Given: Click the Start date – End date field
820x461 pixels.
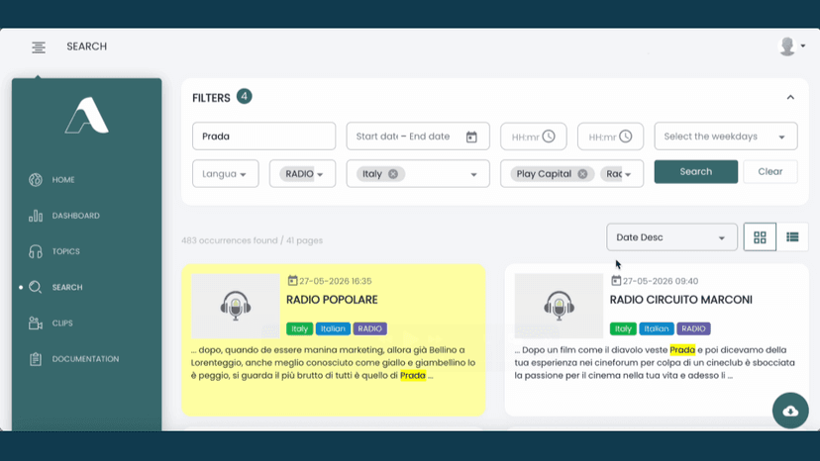Looking at the screenshot, I should pyautogui.click(x=418, y=137).
